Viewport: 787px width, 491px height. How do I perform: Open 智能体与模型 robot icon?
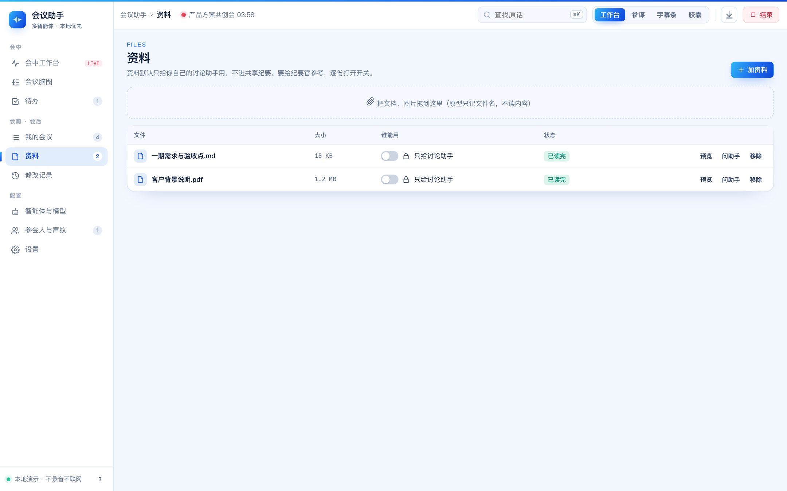(x=15, y=212)
